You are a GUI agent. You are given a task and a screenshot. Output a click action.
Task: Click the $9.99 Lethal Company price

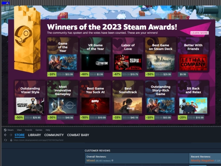pos(183,74)
